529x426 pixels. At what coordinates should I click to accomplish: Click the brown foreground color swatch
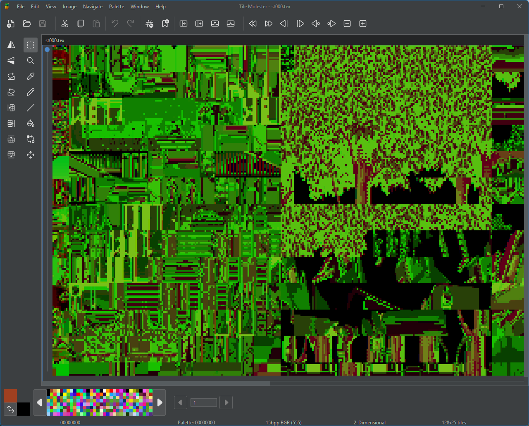[x=10, y=396]
